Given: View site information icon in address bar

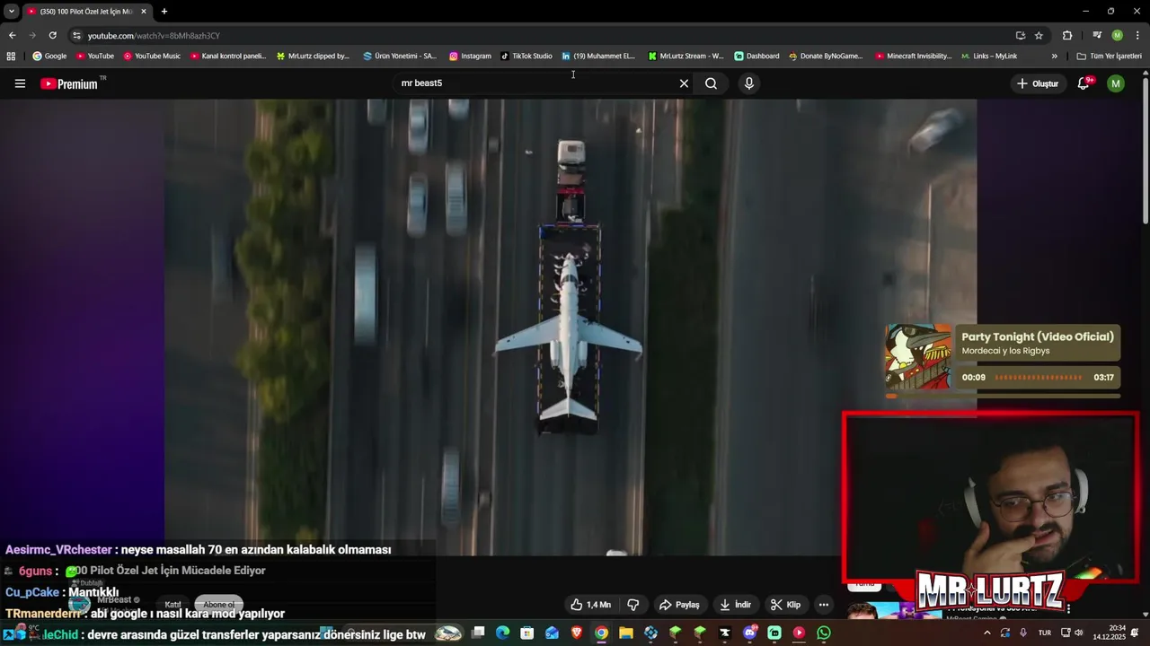Looking at the screenshot, I should tap(77, 35).
